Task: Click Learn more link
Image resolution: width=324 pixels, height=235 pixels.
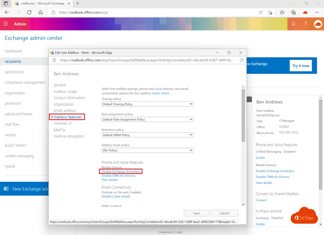Action: tap(160, 93)
